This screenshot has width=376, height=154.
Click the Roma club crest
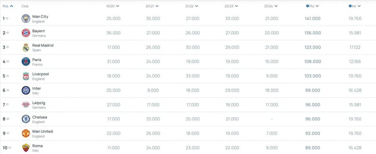[26, 148]
